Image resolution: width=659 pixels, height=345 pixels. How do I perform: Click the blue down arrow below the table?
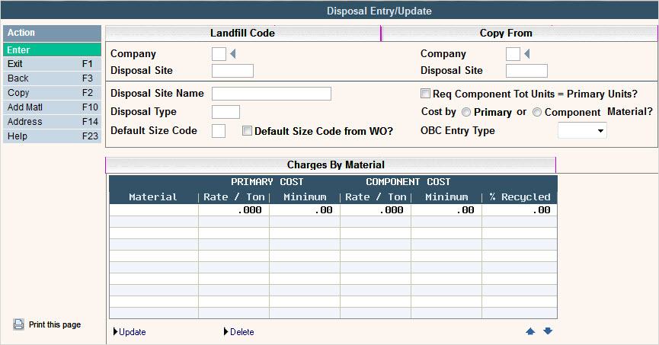click(548, 331)
